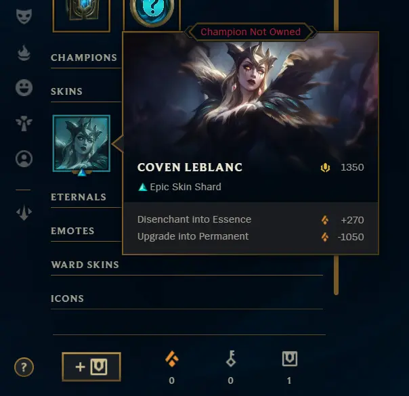This screenshot has height=396, width=409.
Task: Click the key fragment counter icon
Action: coord(231,359)
